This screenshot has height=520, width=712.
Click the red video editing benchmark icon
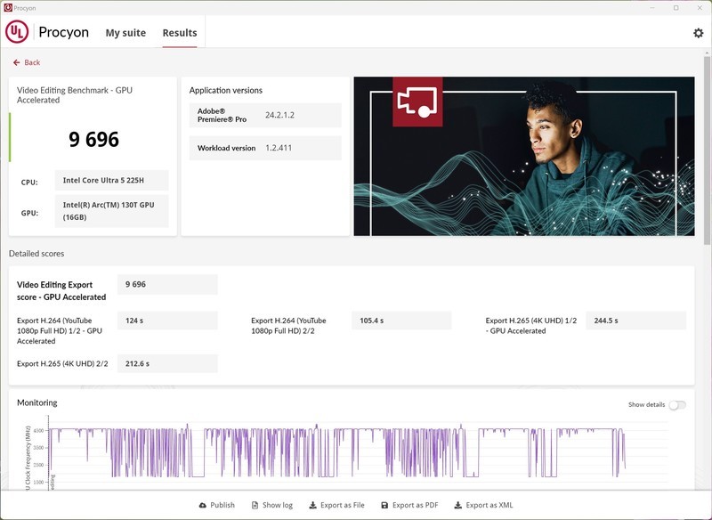pyautogui.click(x=417, y=102)
